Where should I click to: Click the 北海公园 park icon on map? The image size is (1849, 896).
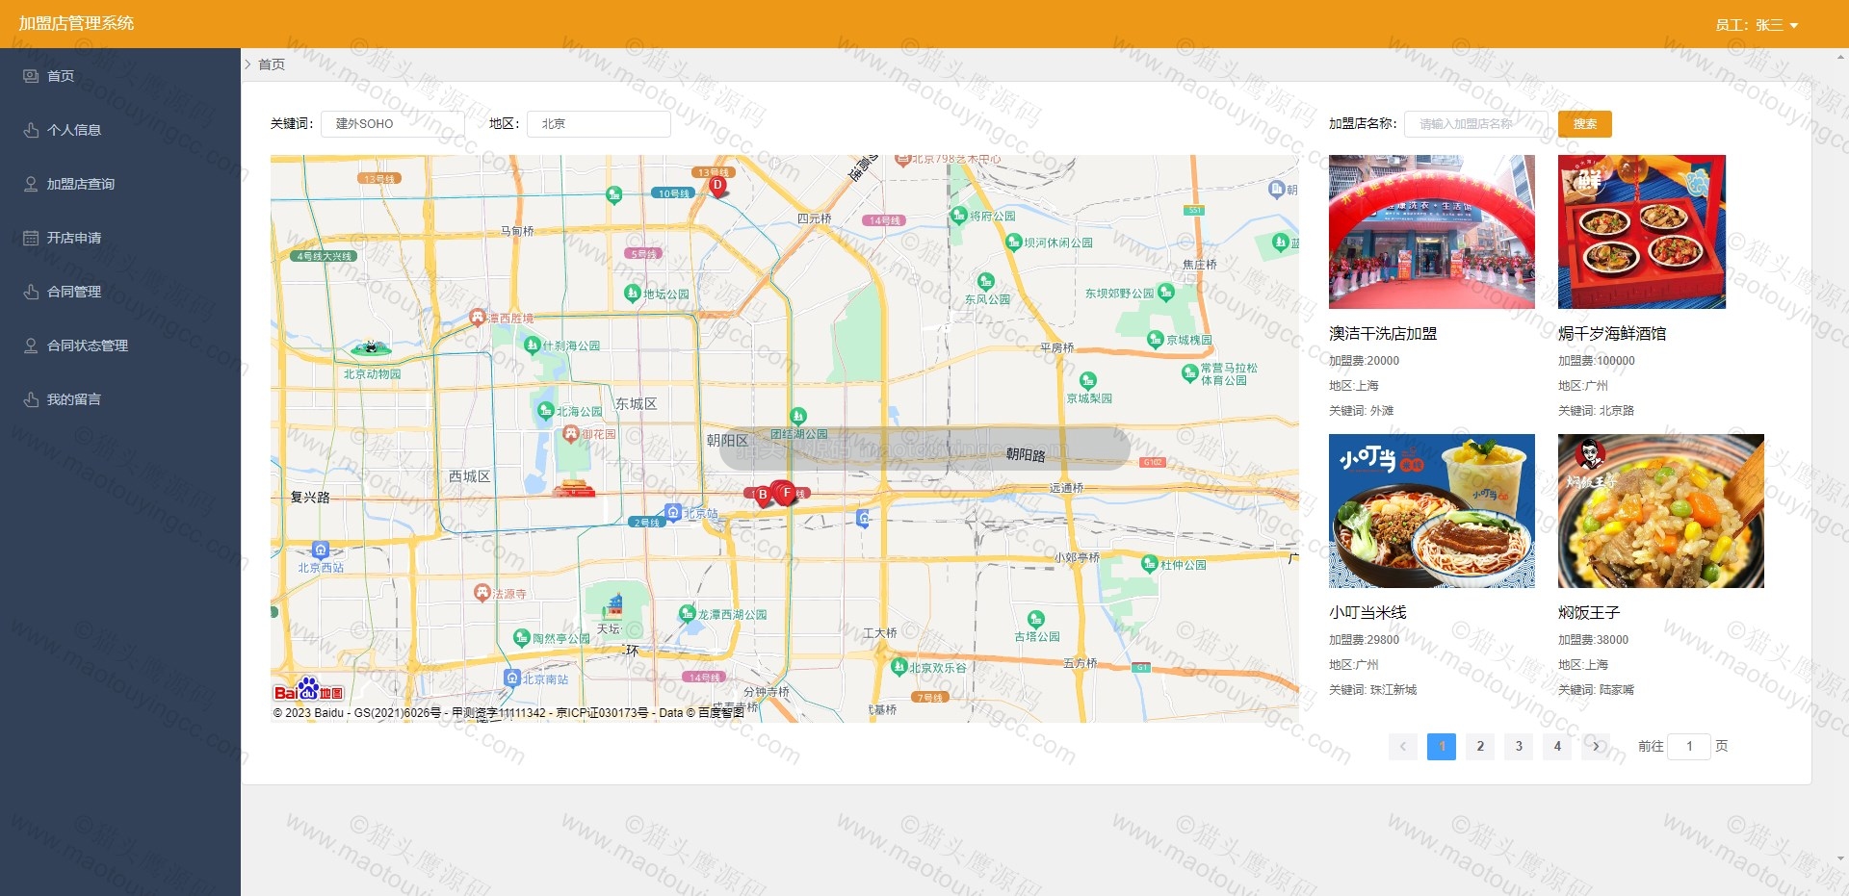point(545,411)
